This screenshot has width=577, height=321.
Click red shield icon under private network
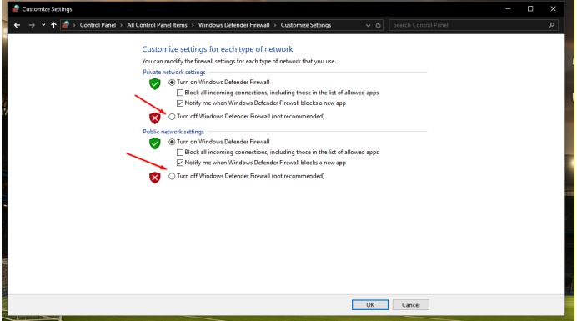pyautogui.click(x=155, y=118)
